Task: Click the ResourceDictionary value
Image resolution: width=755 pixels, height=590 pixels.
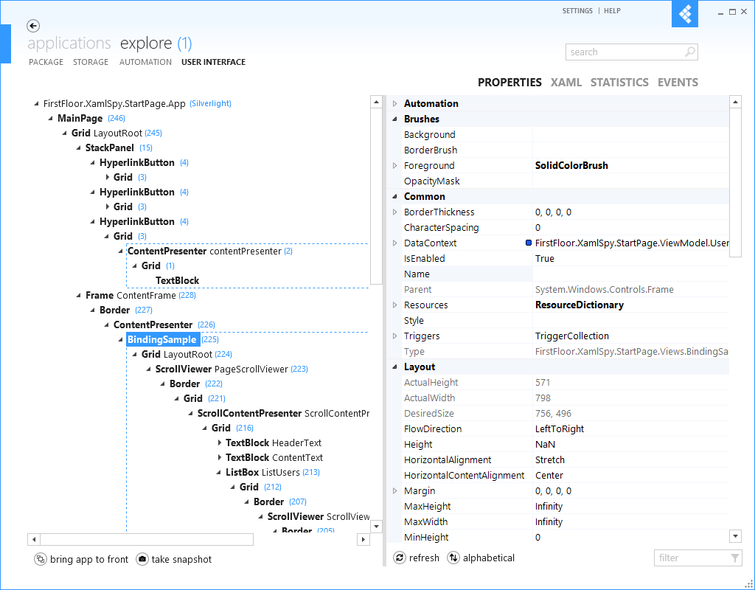Action: coord(580,305)
